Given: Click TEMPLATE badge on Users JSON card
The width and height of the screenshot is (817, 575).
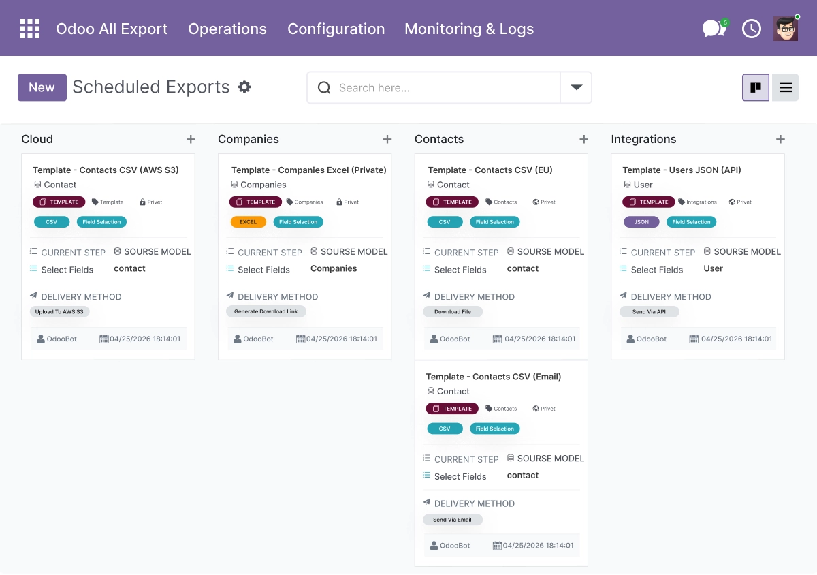Looking at the screenshot, I should (649, 202).
